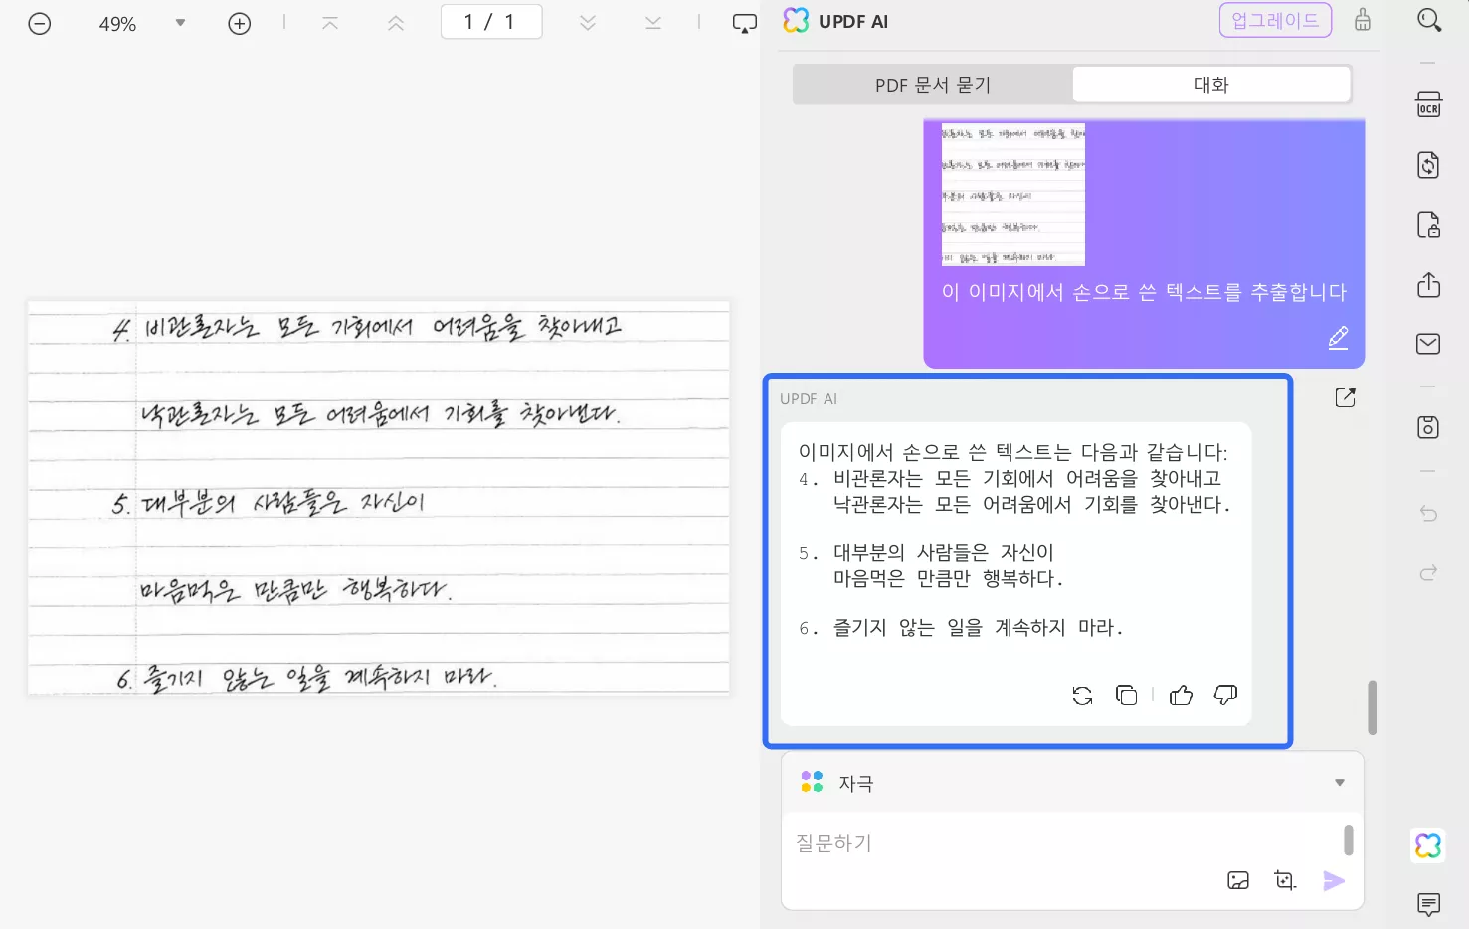Screen dimensions: 1469x929
Task: Click the 질문하기 question input field
Action: click(x=1062, y=843)
